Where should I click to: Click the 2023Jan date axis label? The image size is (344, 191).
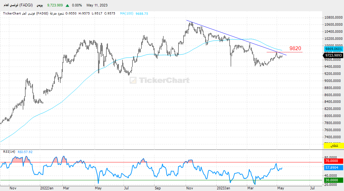[x=223, y=188]
